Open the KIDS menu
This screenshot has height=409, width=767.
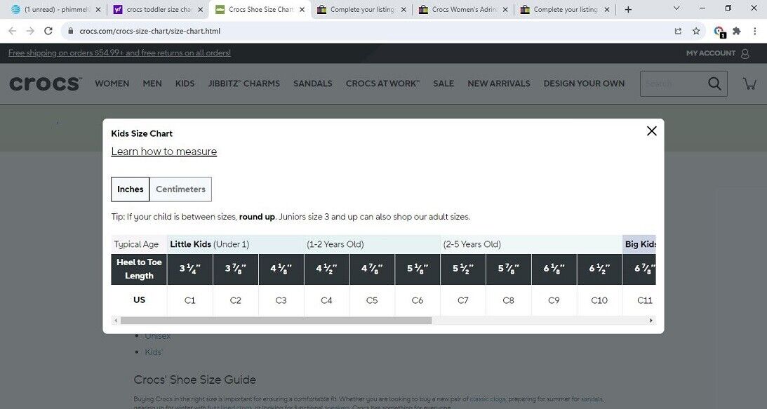(185, 83)
